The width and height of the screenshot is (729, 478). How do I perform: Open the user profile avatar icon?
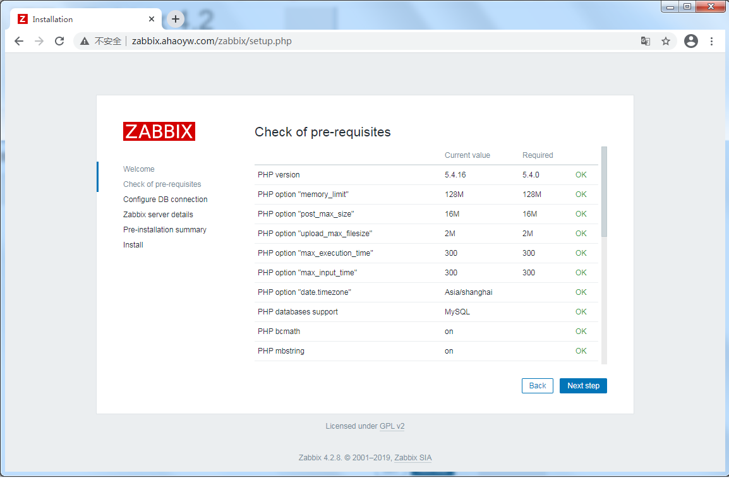coord(691,41)
